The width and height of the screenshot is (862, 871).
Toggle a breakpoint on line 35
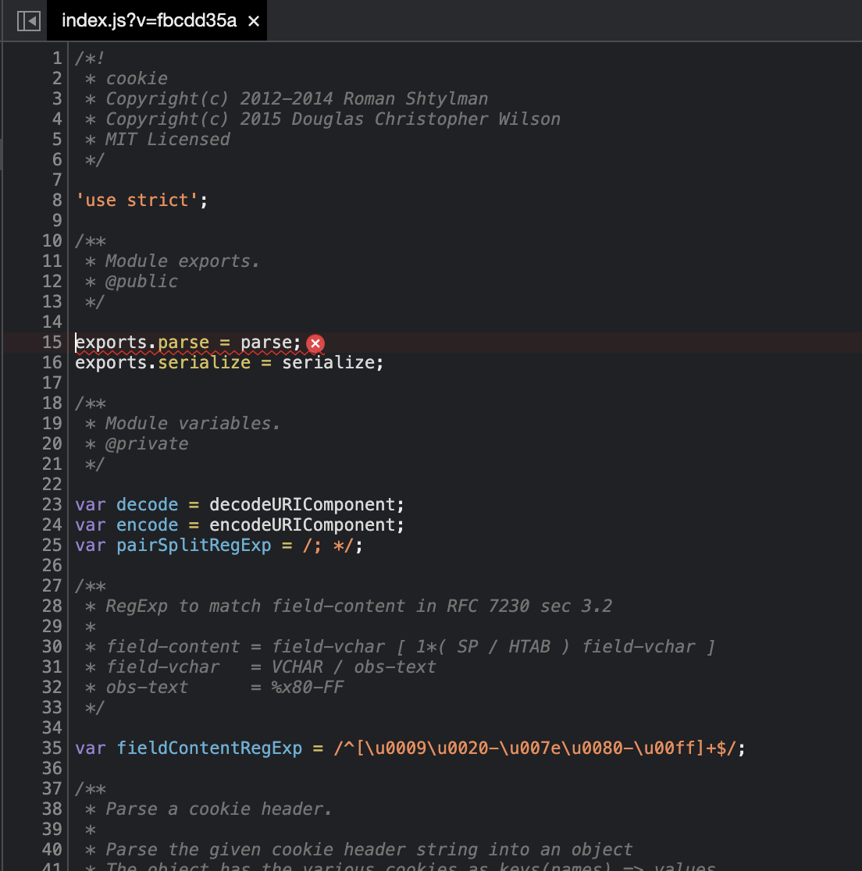(52, 748)
